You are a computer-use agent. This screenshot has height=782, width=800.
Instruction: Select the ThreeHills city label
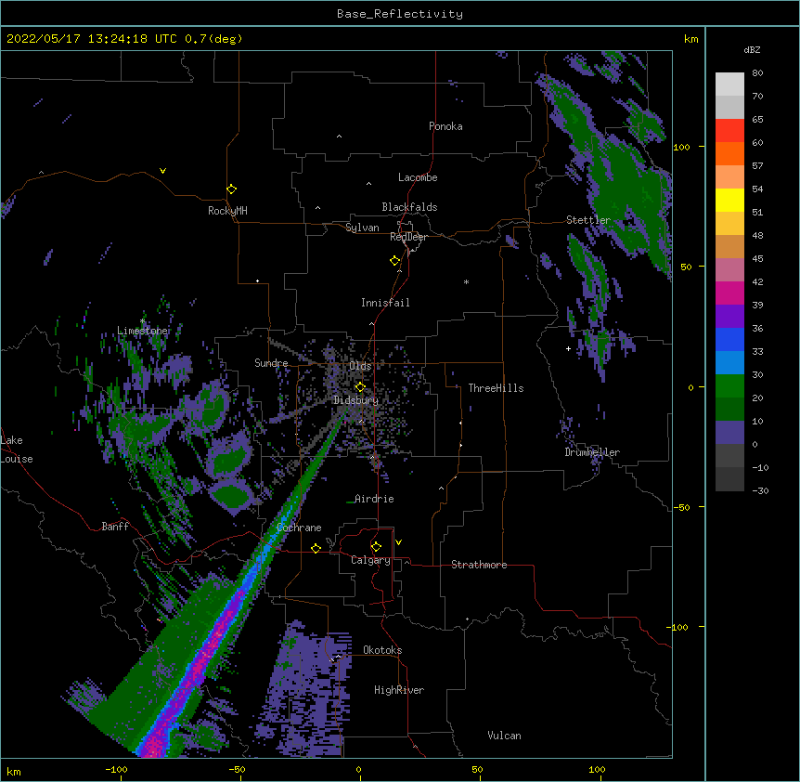pyautogui.click(x=496, y=388)
